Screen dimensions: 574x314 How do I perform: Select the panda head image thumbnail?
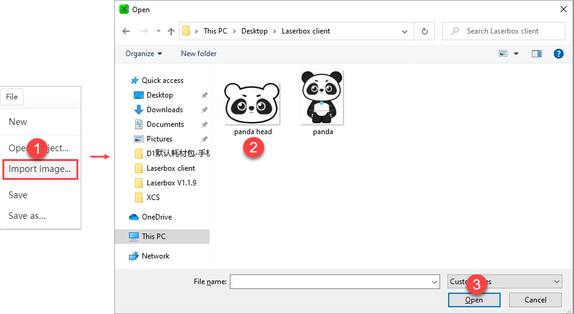pyautogui.click(x=252, y=103)
